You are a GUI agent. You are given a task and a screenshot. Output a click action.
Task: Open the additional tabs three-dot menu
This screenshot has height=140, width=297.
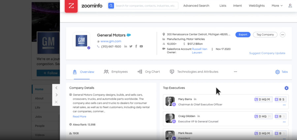tap(235, 72)
